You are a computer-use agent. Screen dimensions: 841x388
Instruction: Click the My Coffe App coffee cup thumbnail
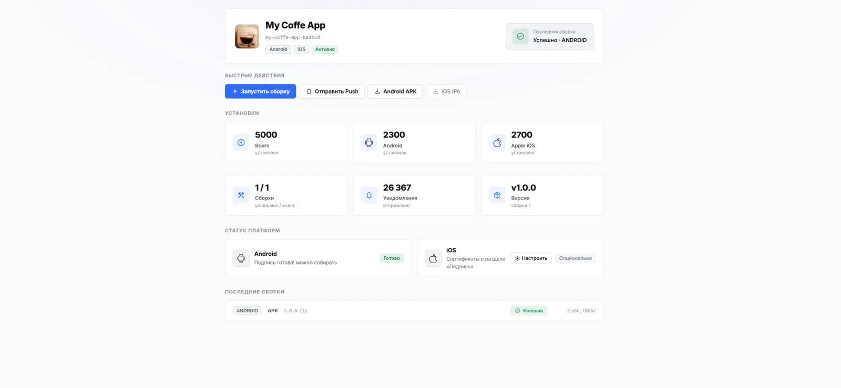point(247,36)
